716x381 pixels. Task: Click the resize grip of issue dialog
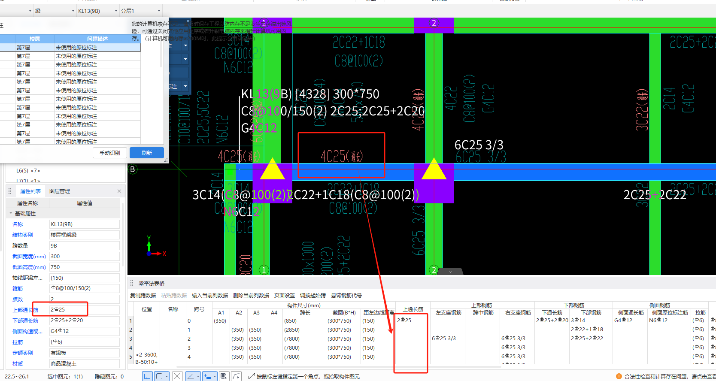click(166, 160)
